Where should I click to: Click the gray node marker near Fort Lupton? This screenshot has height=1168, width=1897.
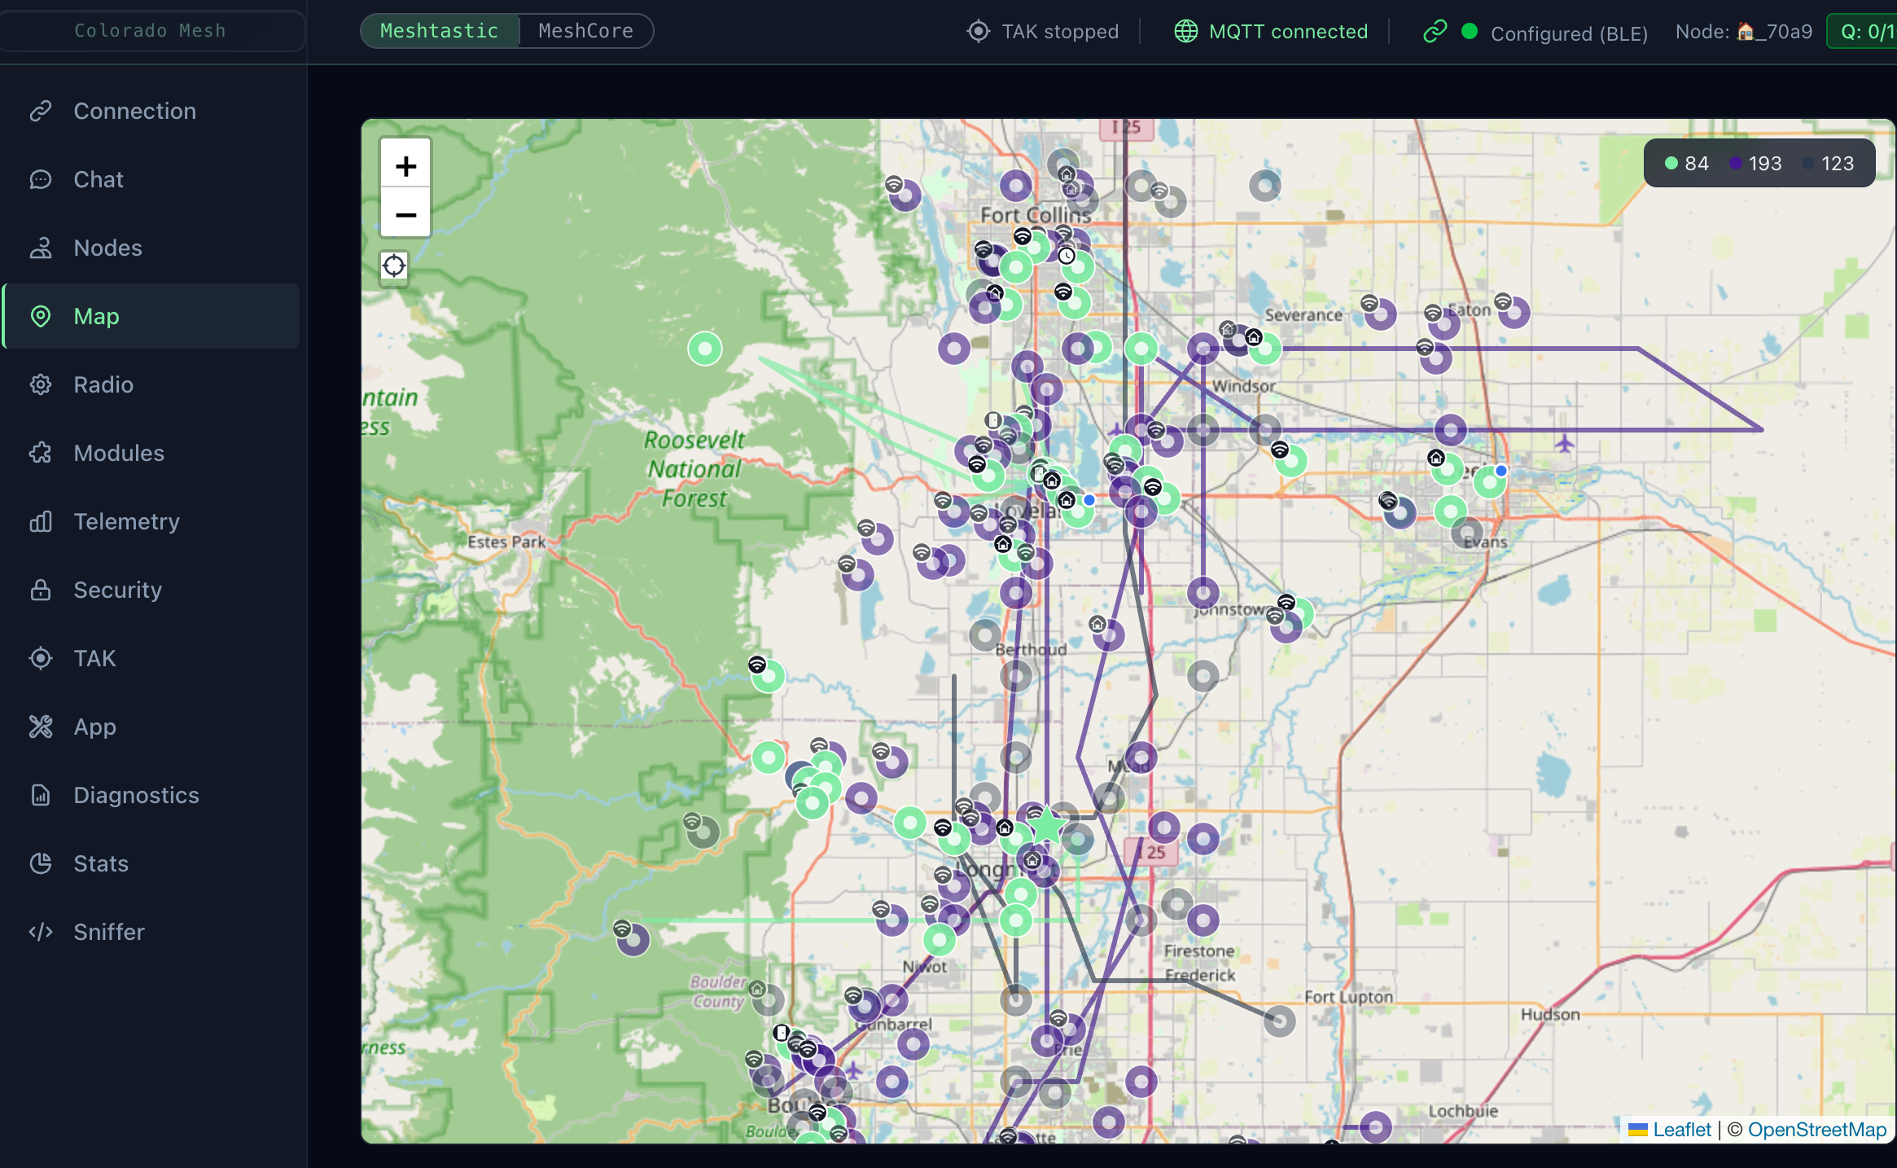pos(1280,1021)
